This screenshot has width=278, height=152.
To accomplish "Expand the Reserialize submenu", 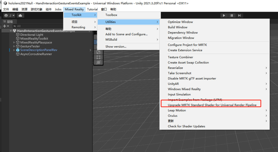I will coord(214,68).
